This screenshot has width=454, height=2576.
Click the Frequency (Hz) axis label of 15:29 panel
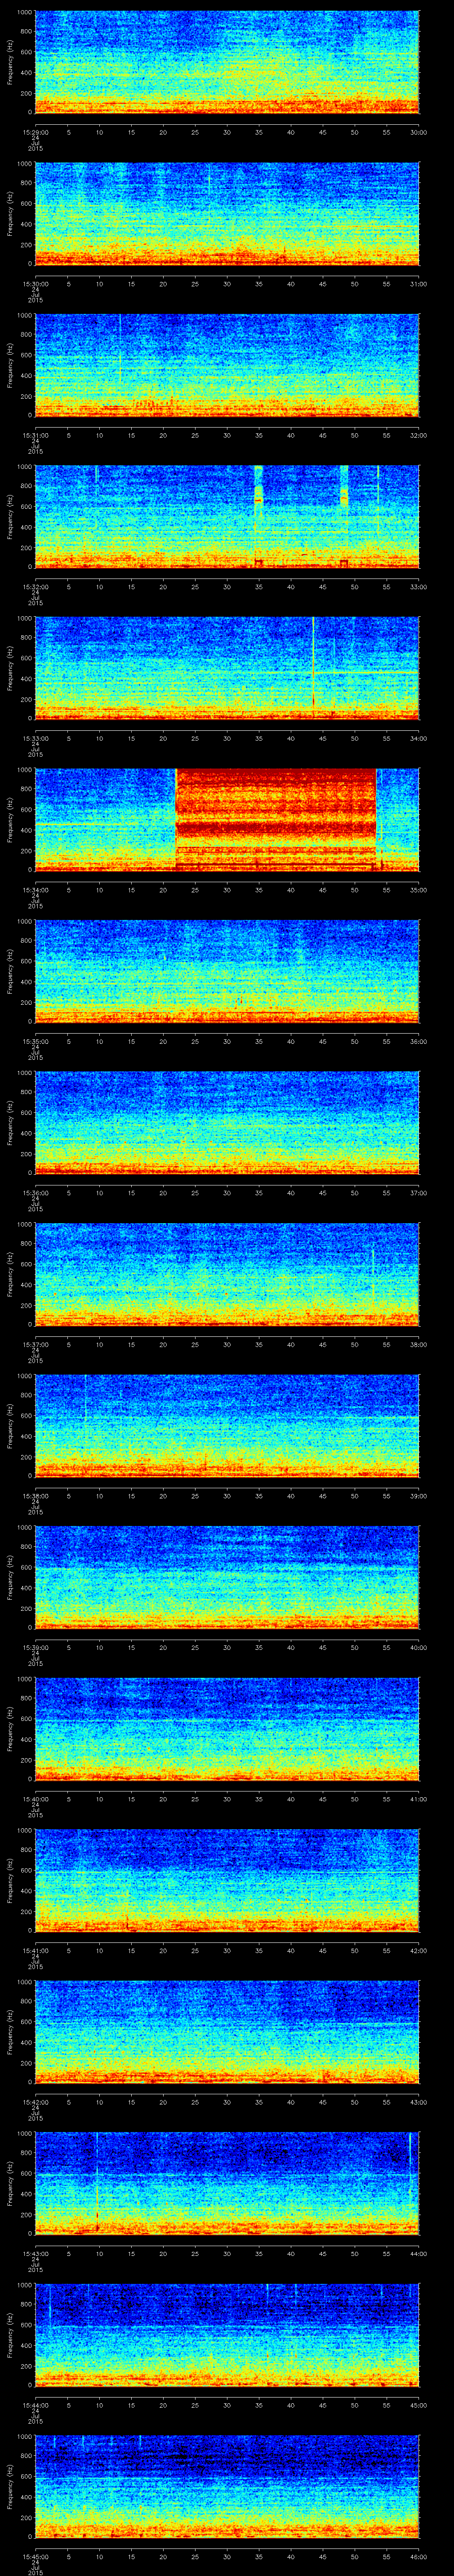[10, 62]
